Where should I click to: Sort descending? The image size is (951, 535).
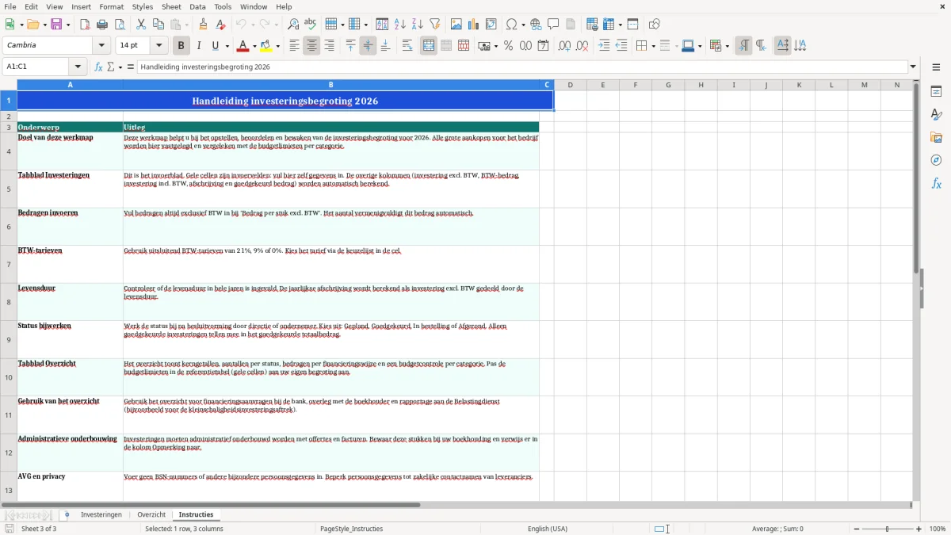coord(418,25)
